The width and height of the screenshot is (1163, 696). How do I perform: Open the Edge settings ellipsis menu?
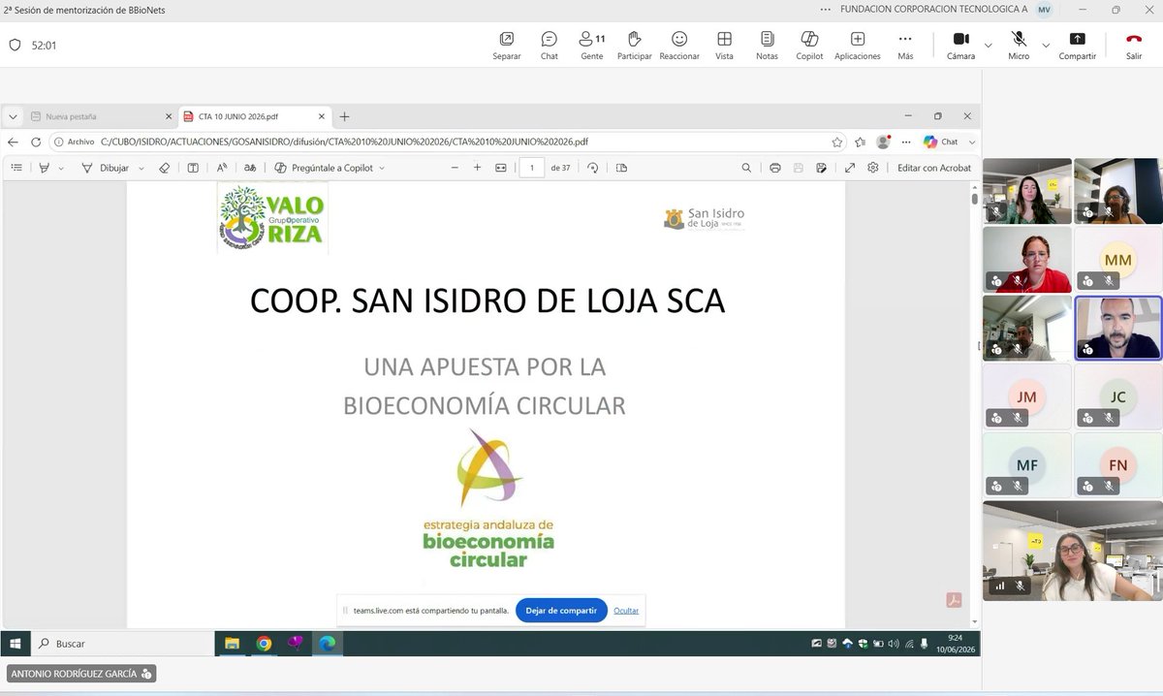pos(905,142)
